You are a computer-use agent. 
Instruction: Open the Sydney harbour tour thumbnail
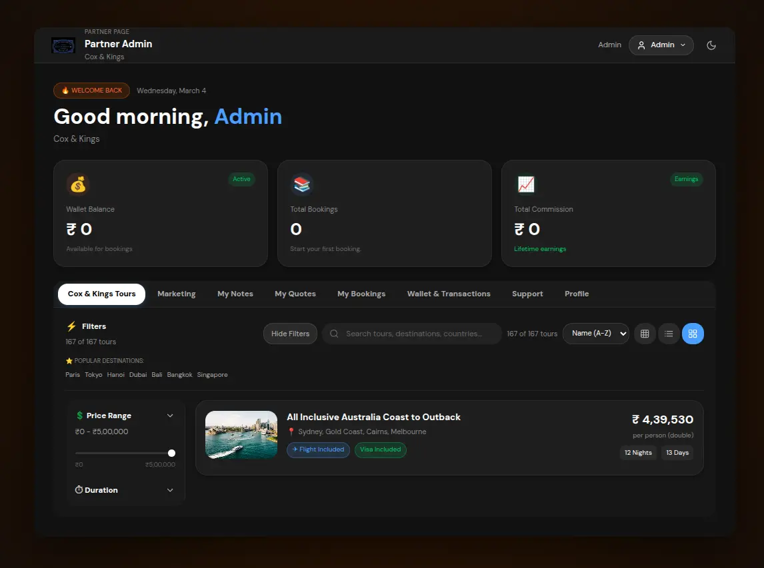coord(241,435)
